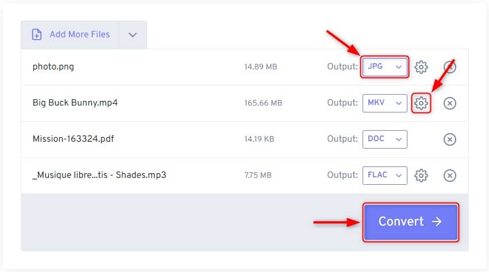Start conversion with the Convert button
Screen dimensions: 489x272
[x=411, y=222]
